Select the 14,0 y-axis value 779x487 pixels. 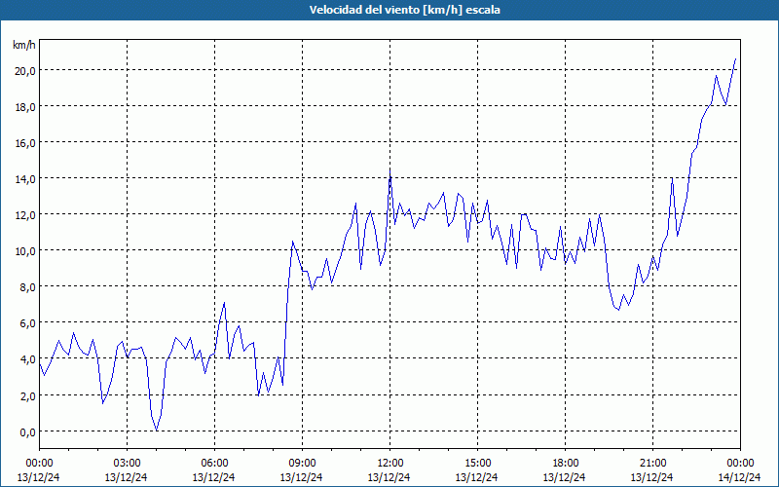(x=25, y=179)
